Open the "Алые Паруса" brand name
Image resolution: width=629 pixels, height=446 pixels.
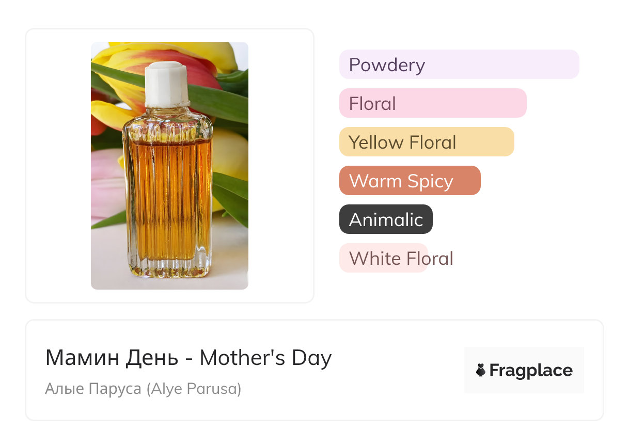click(93, 389)
